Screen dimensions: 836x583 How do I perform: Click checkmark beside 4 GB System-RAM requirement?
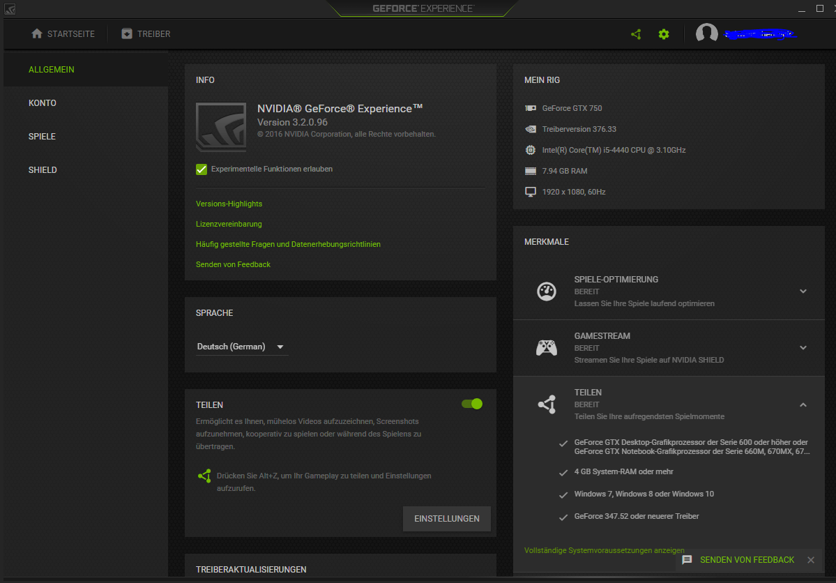click(563, 473)
